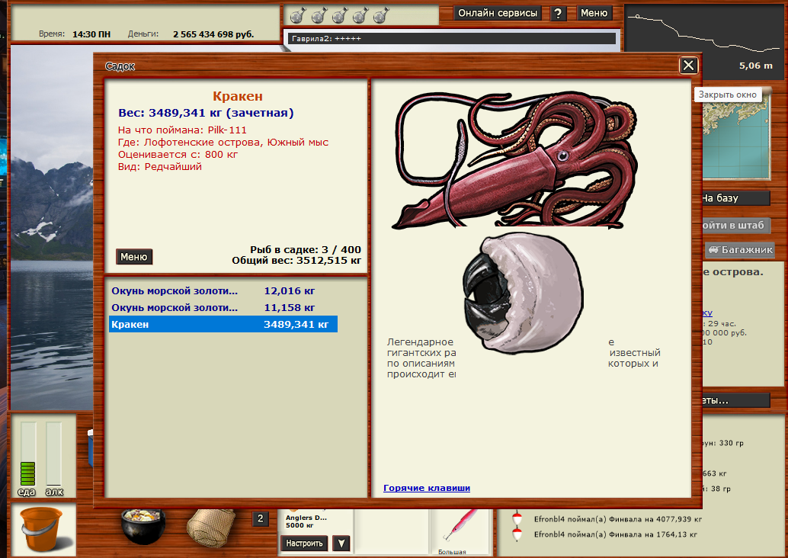Click the burlap sack icon
Image resolution: width=788 pixels, height=558 pixels.
[211, 528]
